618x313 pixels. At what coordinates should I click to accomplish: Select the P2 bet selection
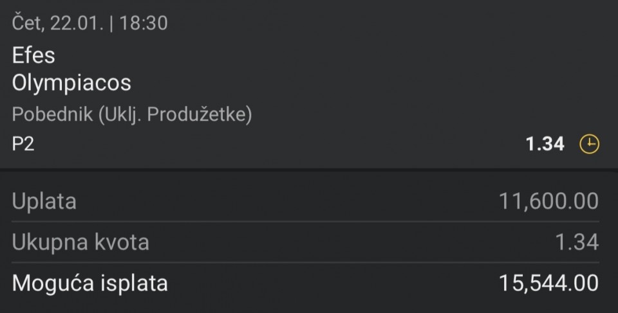point(23,145)
